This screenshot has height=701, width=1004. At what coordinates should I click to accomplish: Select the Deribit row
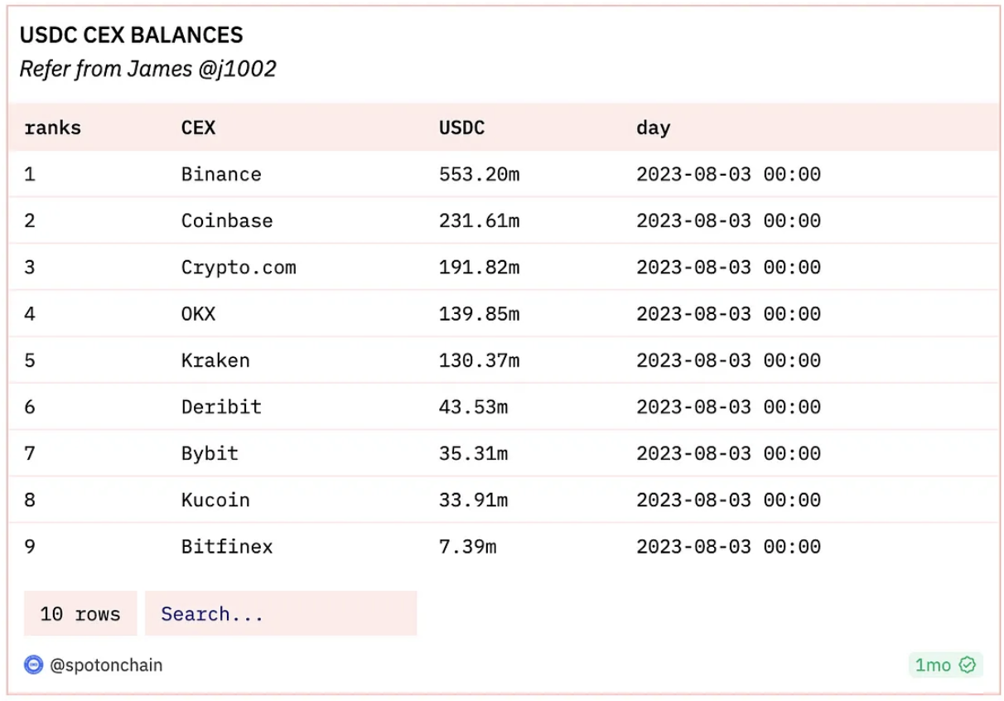pos(221,406)
